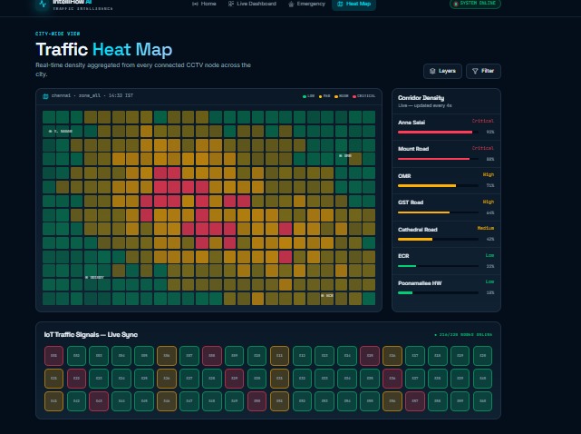
Task: Select green signal node S02
Action: [x=76, y=356]
